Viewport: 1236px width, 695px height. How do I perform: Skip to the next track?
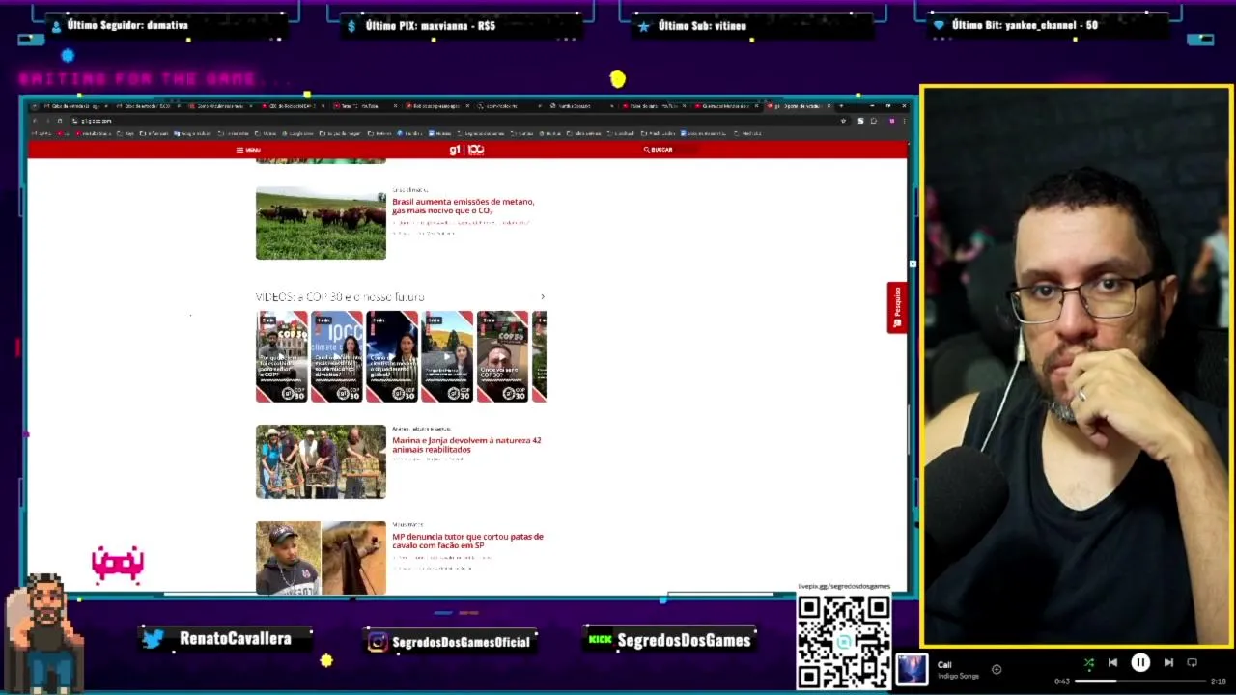1168,663
